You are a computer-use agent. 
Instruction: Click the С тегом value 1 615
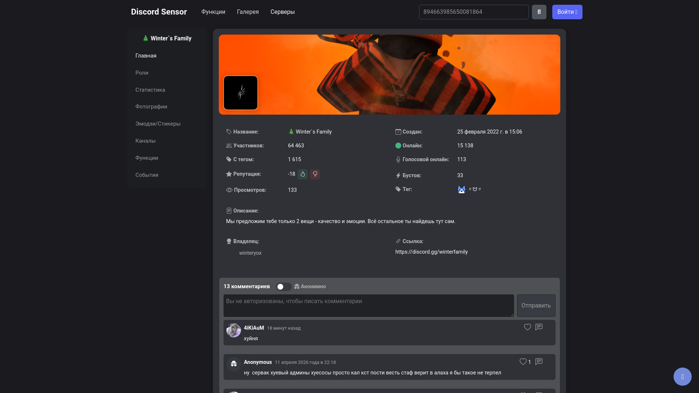pyautogui.click(x=295, y=159)
